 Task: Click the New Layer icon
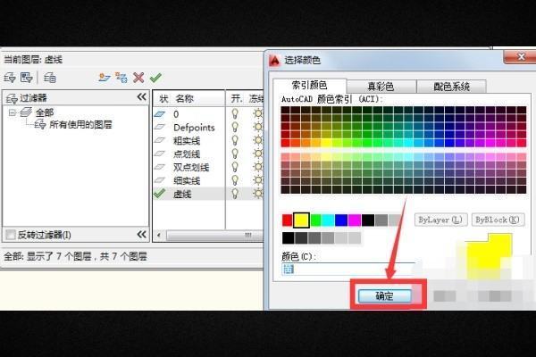pyautogui.click(x=104, y=78)
